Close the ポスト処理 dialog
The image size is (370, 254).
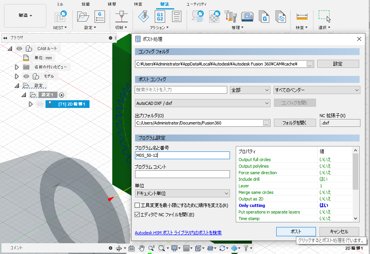pyautogui.click(x=359, y=39)
